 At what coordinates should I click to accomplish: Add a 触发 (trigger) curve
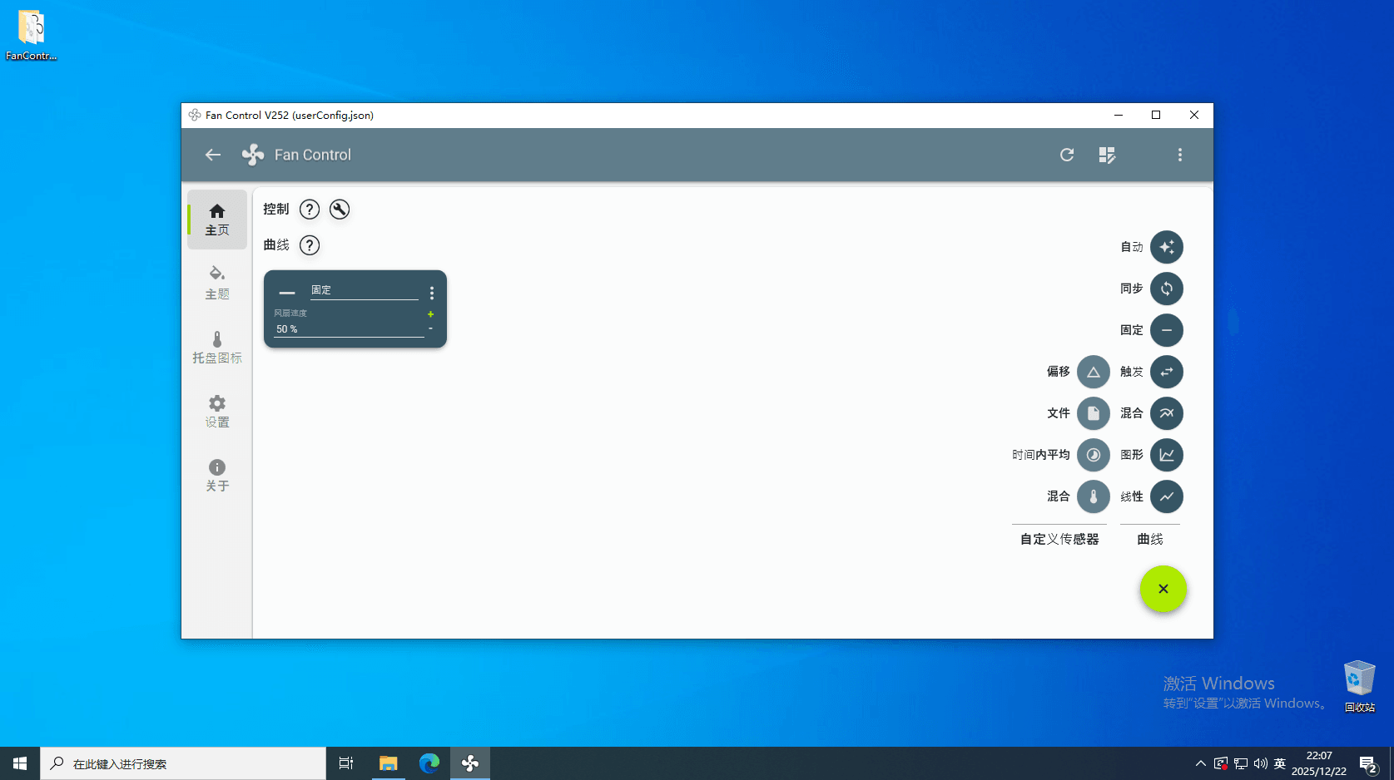pos(1166,372)
